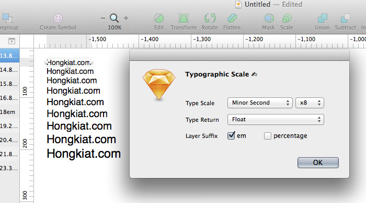
Task: Open the layer list filter dropdown icon
Action: [x=12, y=41]
